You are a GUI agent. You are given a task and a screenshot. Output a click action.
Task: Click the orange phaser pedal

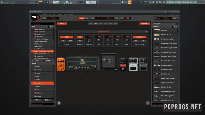61,64
